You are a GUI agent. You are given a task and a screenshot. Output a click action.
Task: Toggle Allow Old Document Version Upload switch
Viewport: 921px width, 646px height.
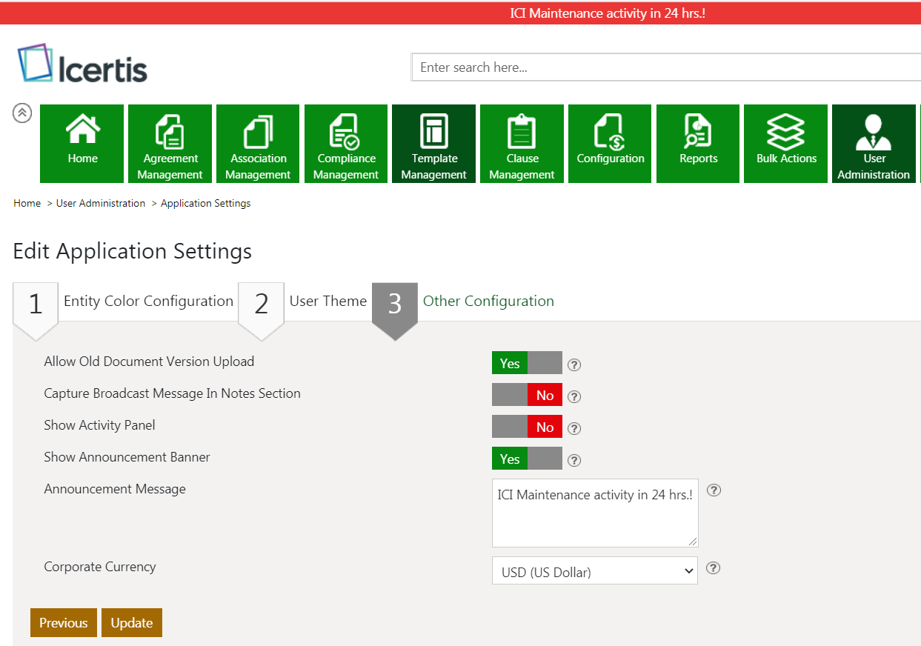point(527,363)
